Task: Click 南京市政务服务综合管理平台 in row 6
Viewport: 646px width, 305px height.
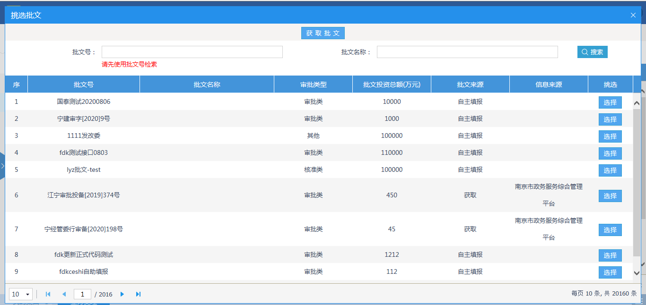Action: coord(549,195)
